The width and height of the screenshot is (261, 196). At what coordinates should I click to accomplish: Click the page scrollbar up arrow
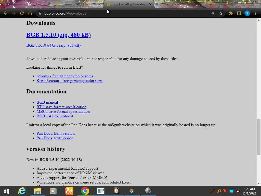(x=259, y=20)
